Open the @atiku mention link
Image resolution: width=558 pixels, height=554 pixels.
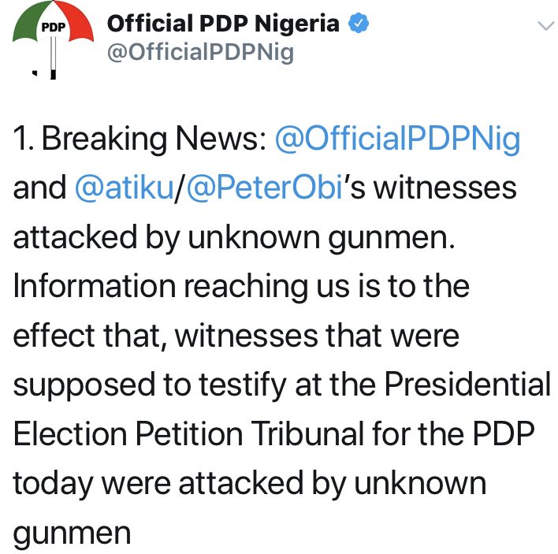tap(125, 188)
